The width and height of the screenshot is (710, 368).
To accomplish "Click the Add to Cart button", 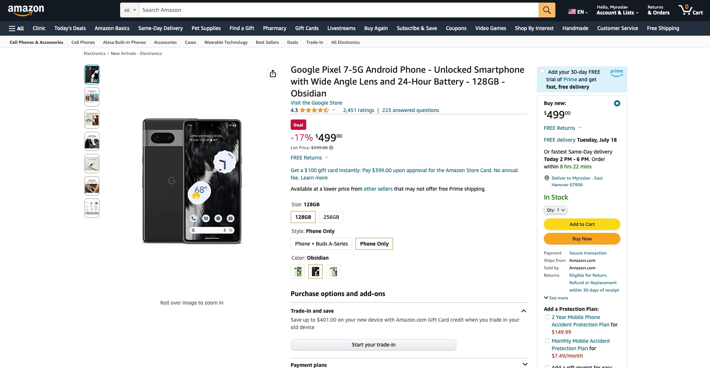I will click(x=582, y=224).
